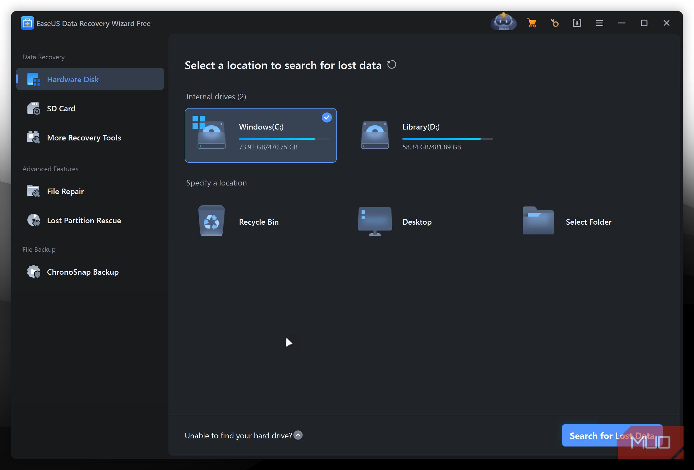The width and height of the screenshot is (694, 470).
Task: Click the More Recovery Tools toolbox icon
Action: pyautogui.click(x=34, y=137)
